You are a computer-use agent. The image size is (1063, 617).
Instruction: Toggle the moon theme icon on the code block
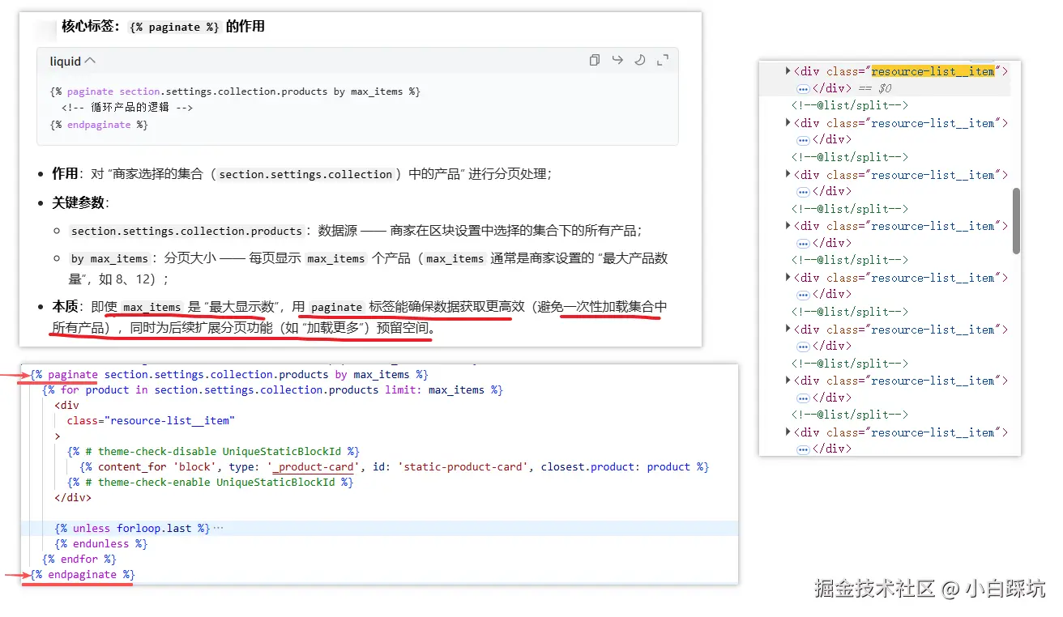pyautogui.click(x=640, y=60)
